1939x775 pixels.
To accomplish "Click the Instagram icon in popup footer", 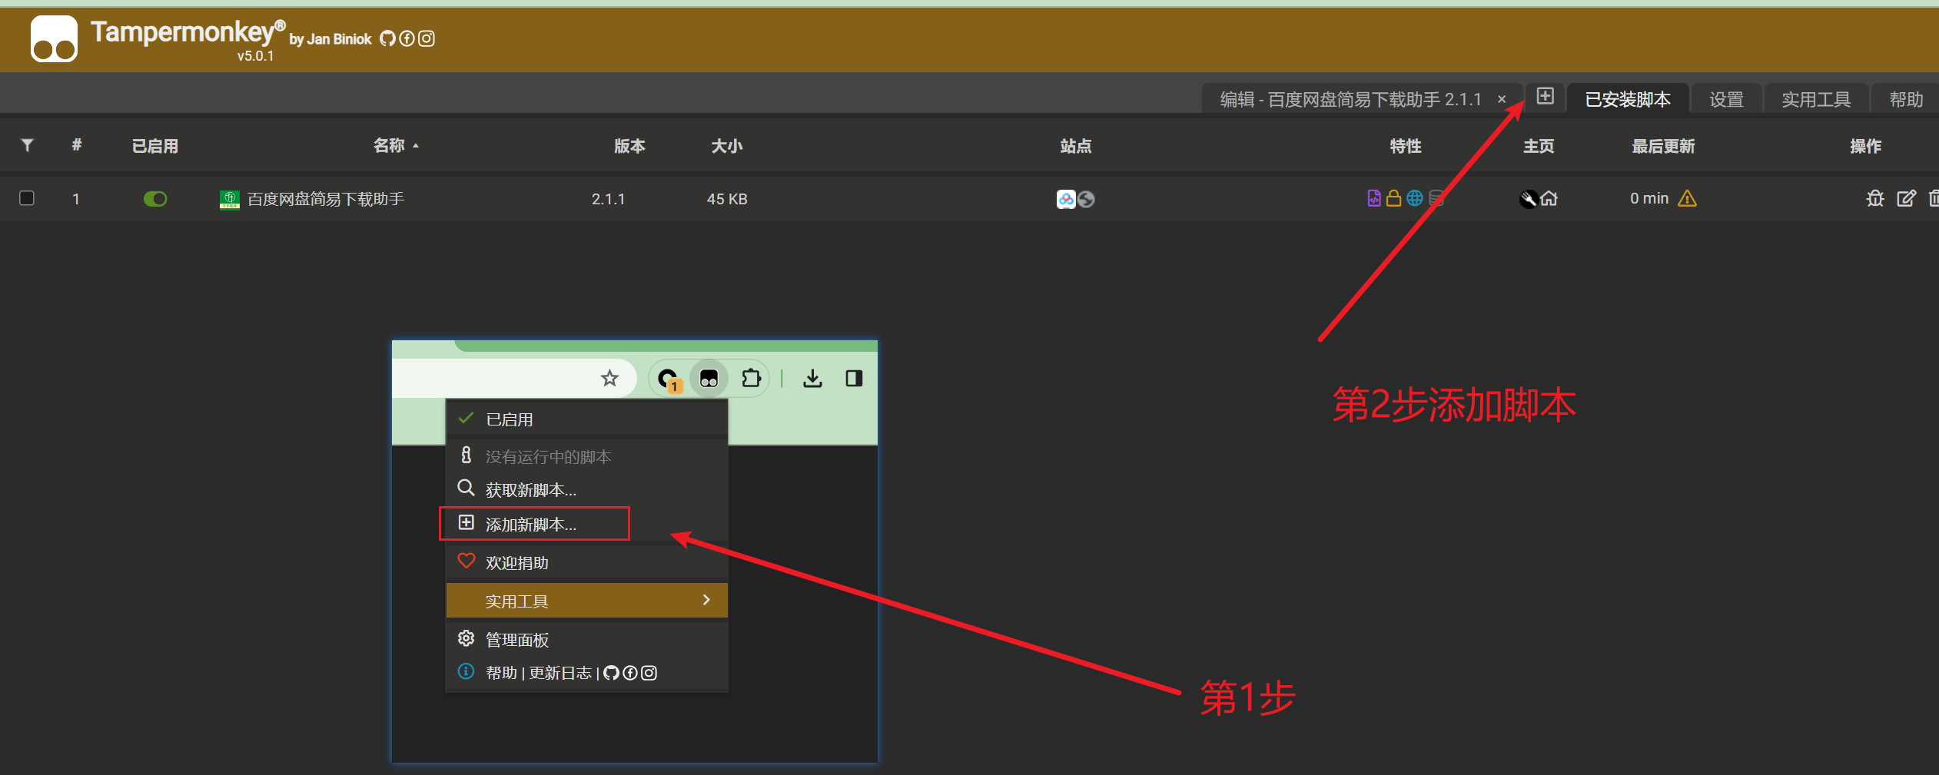I will [649, 673].
